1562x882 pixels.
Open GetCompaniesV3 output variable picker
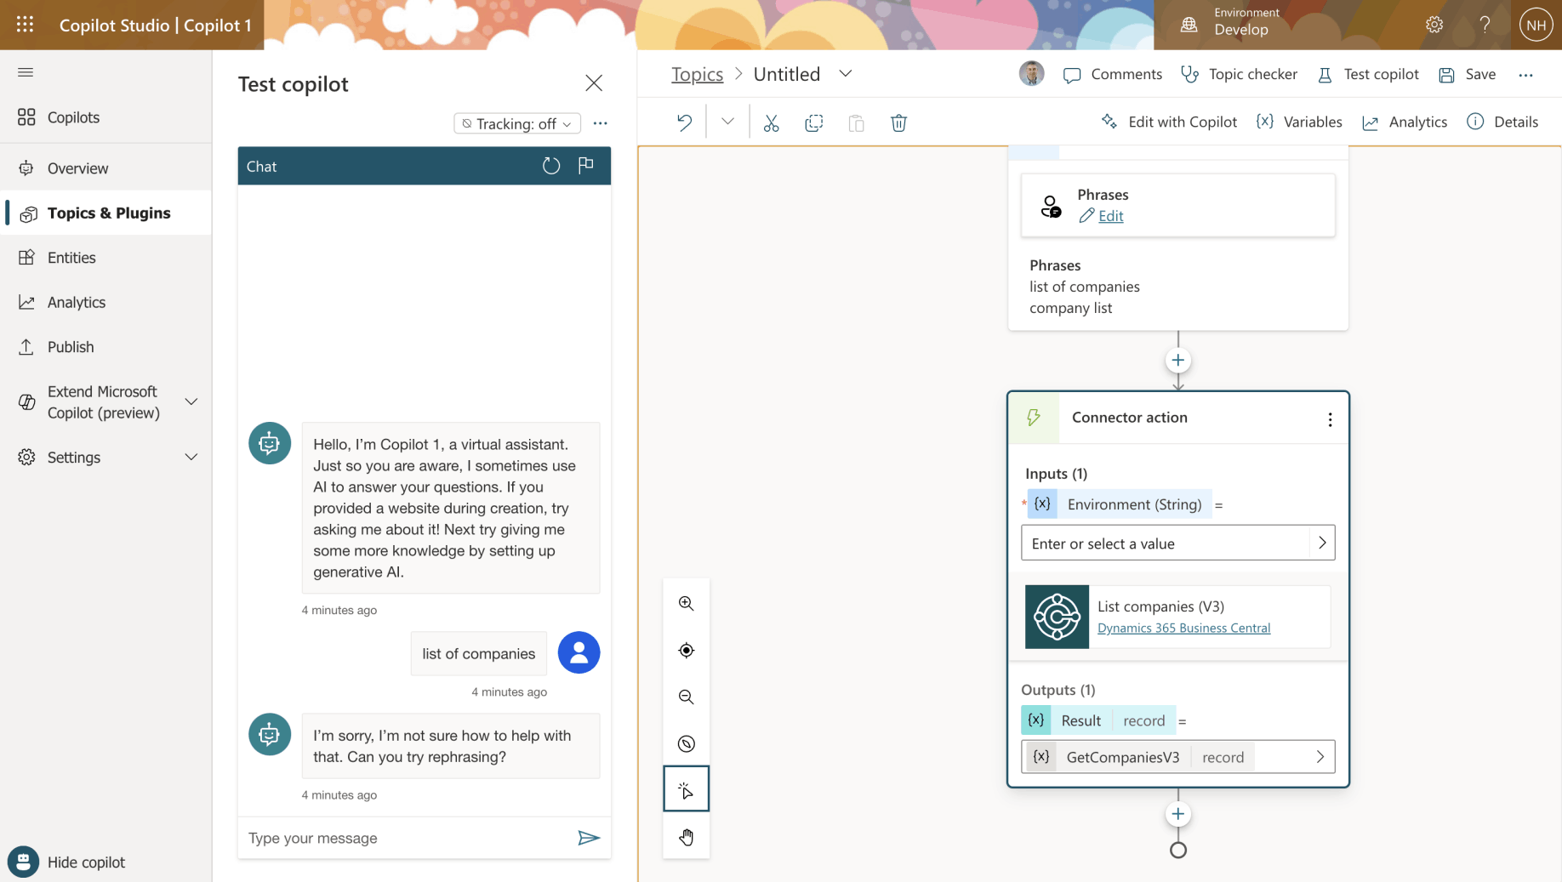pos(1320,757)
